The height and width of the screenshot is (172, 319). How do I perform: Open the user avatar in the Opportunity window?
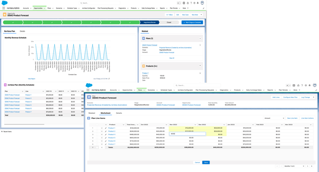pos(202,3)
